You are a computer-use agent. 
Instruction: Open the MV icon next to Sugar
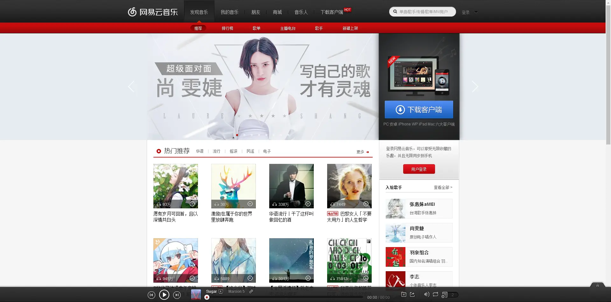point(221,292)
